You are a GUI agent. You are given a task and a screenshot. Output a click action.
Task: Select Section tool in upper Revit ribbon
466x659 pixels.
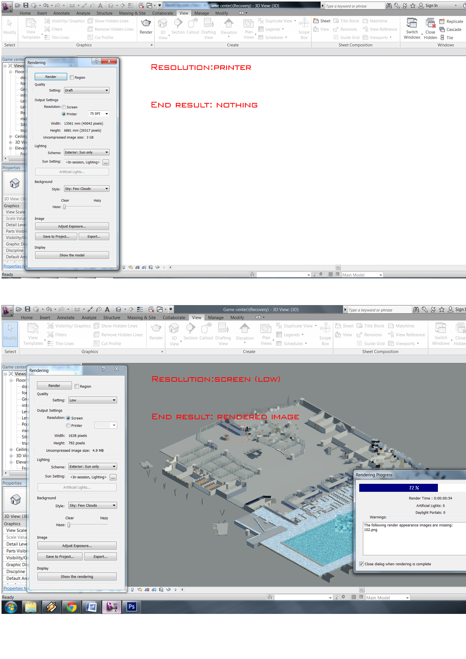[178, 23]
